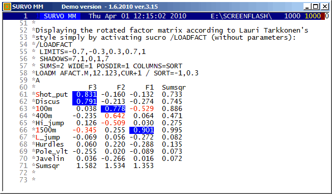Click the F1 column header
This screenshot has height=194, width=332.
[150, 88]
